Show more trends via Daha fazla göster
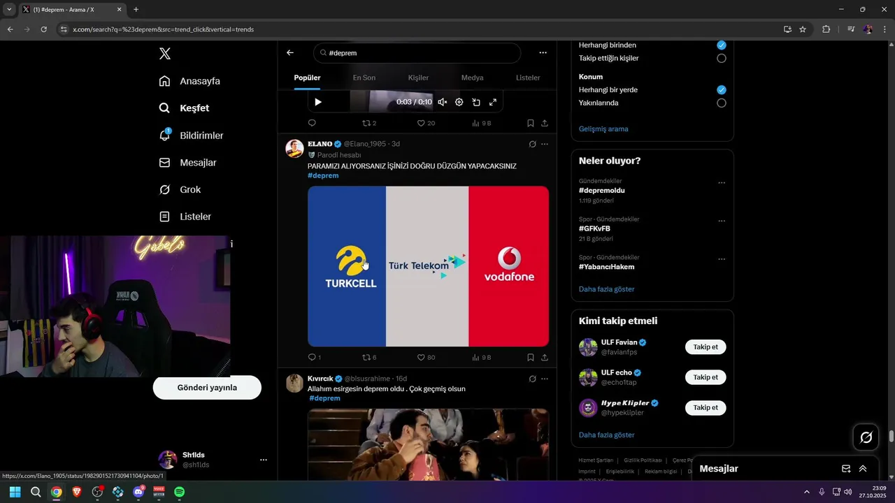The height and width of the screenshot is (503, 895). click(607, 289)
